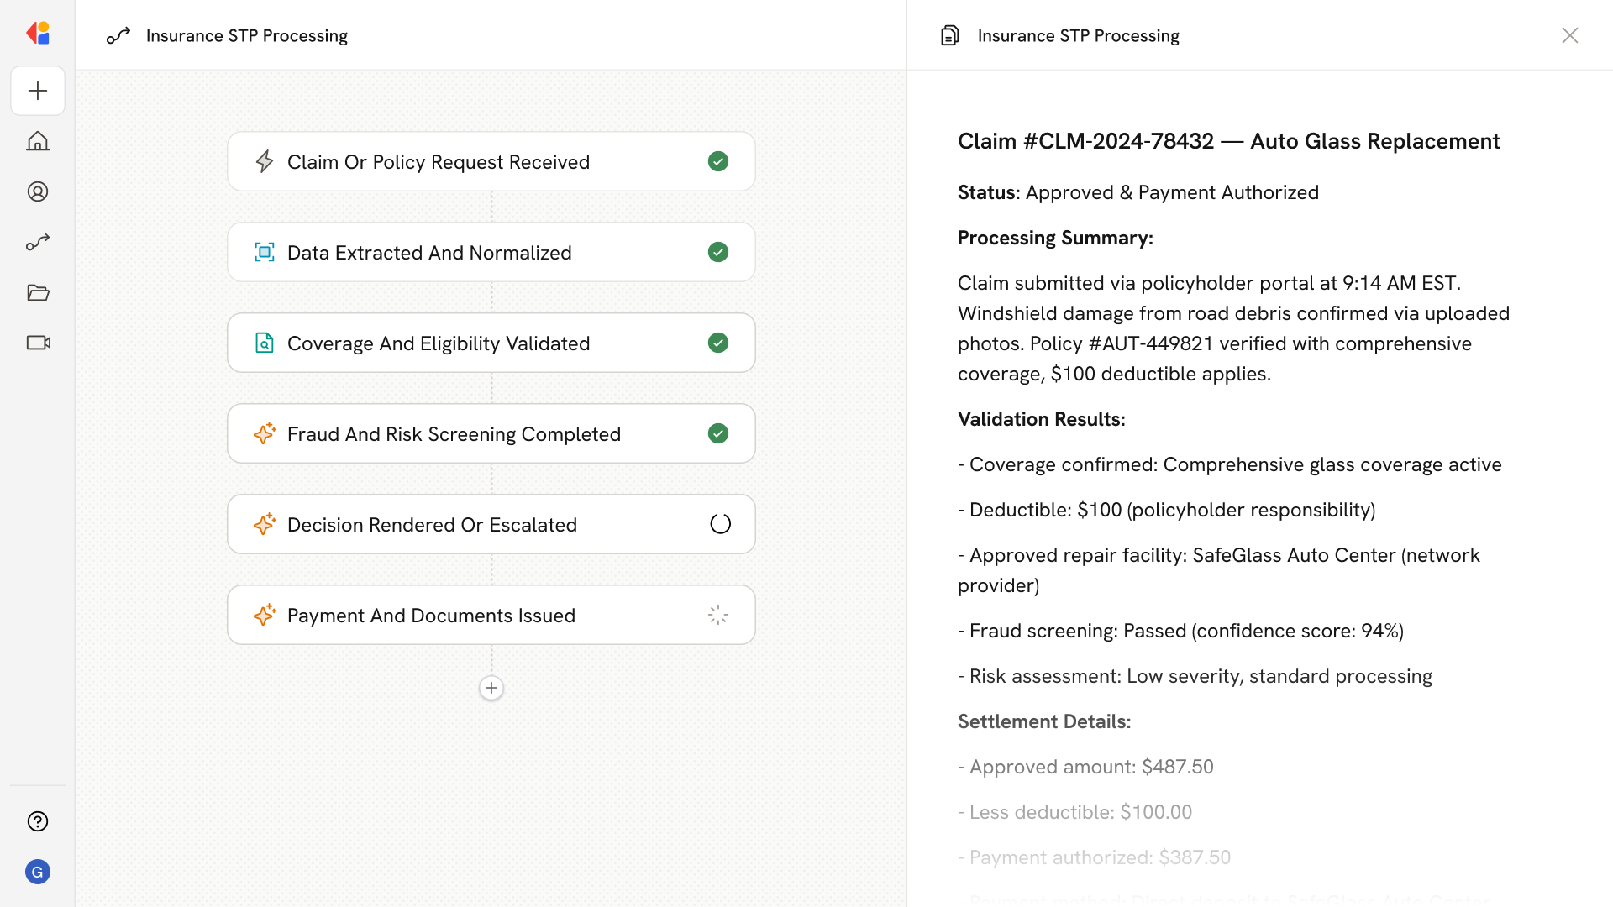Select the Coverage And Eligibility Validated step
Viewport: 1613px width, 907px height.
(x=439, y=343)
